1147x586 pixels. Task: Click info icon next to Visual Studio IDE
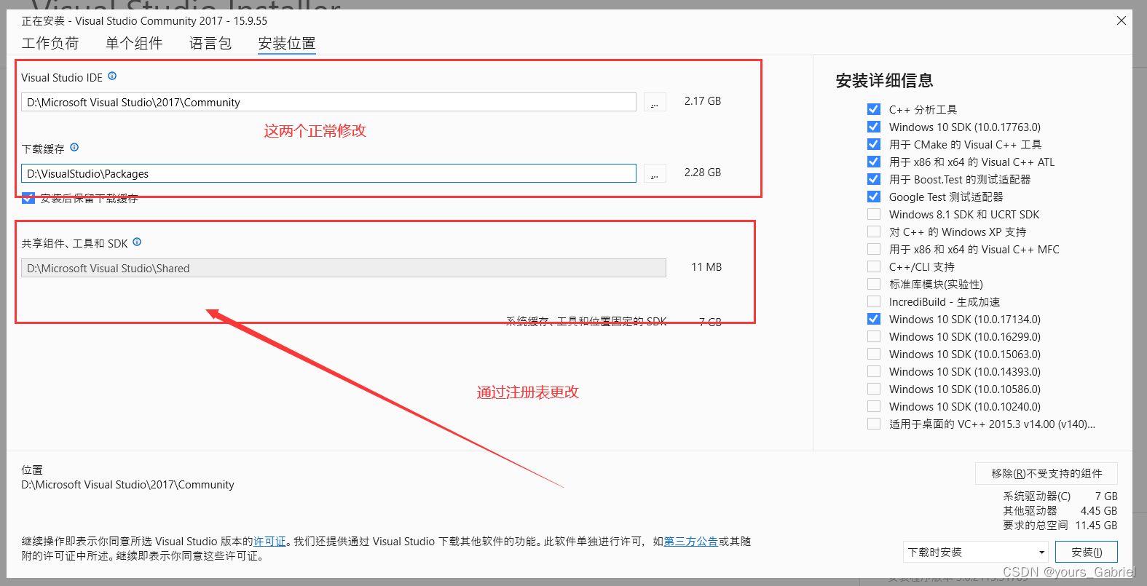(x=112, y=76)
